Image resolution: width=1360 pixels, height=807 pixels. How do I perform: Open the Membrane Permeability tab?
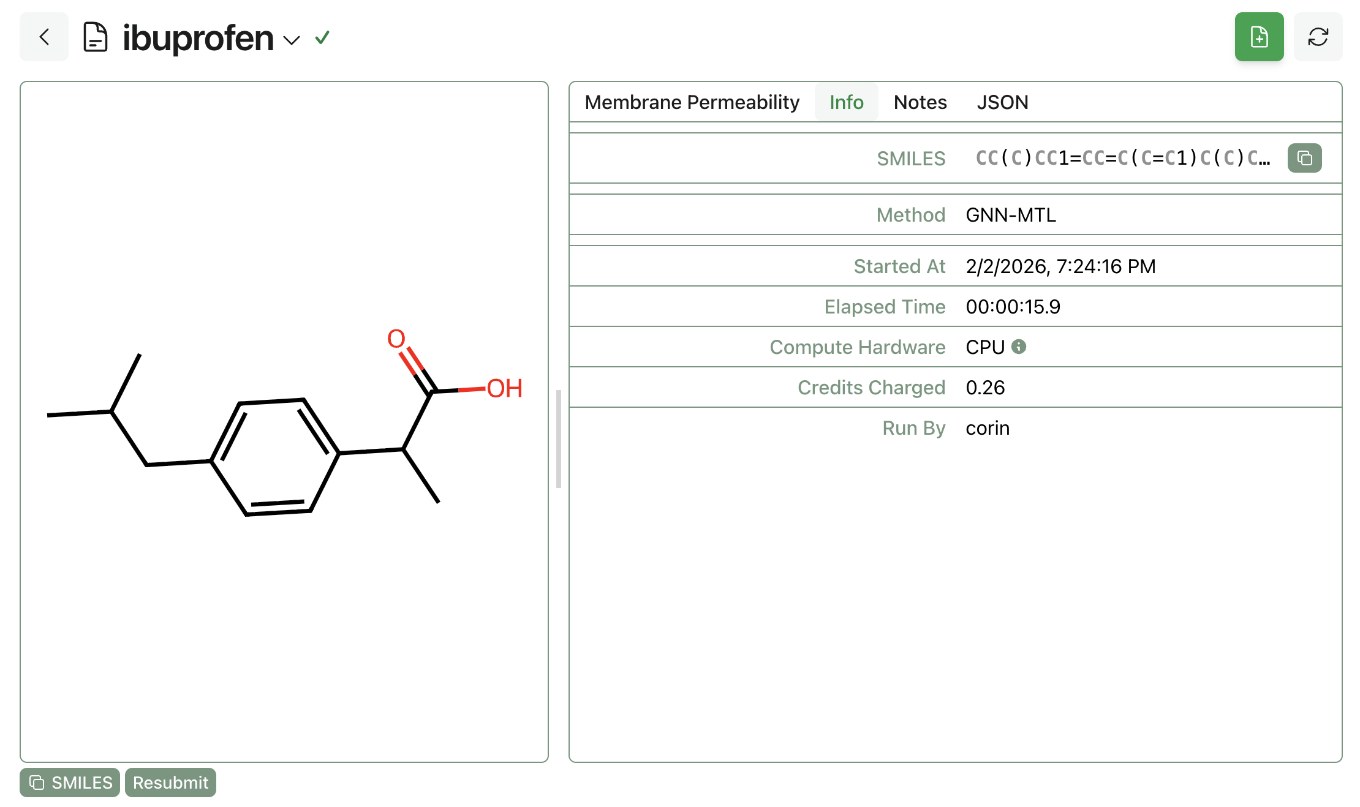click(692, 102)
